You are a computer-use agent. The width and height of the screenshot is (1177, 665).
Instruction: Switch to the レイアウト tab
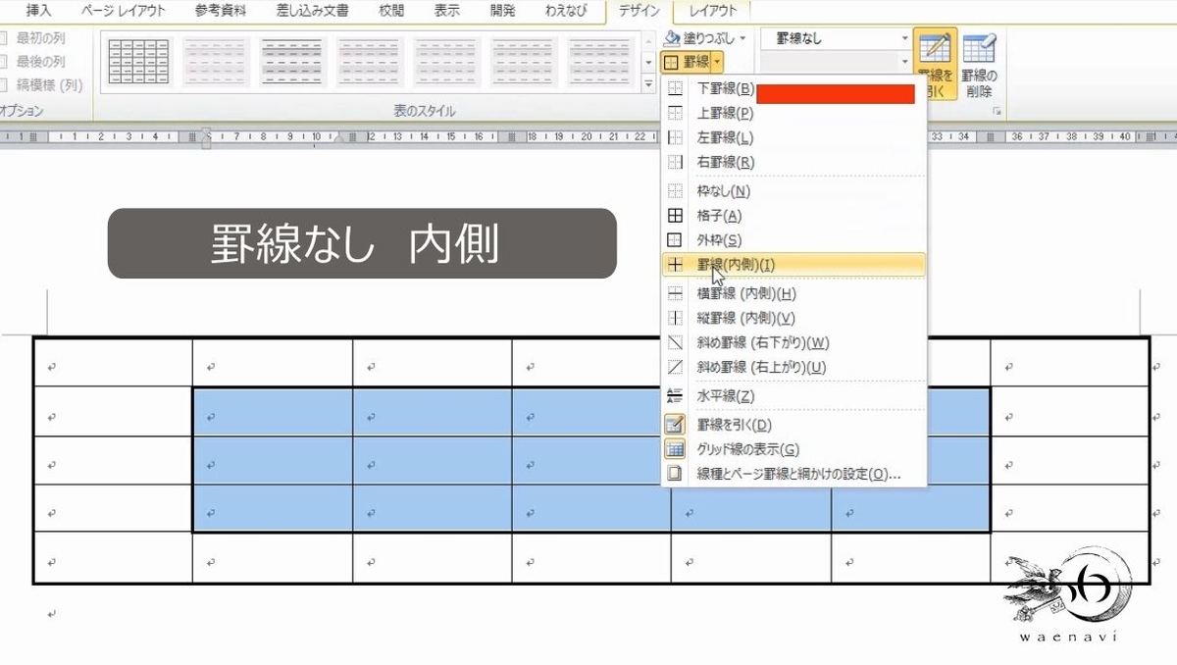715,12
